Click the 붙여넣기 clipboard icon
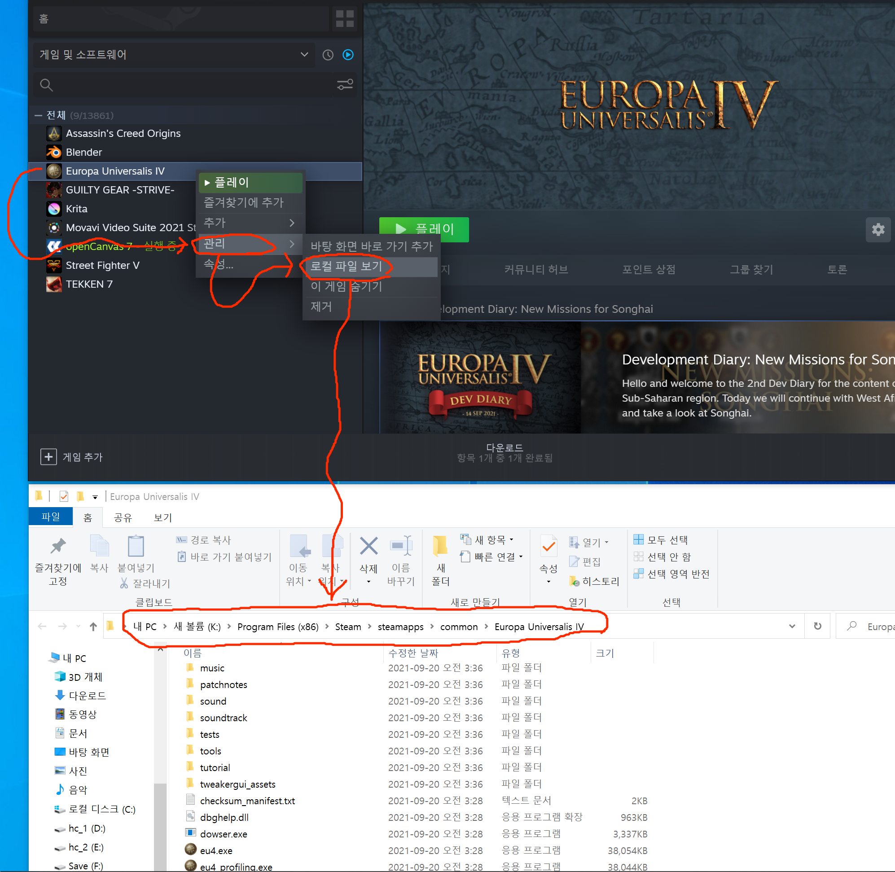The image size is (895, 872). point(136,545)
